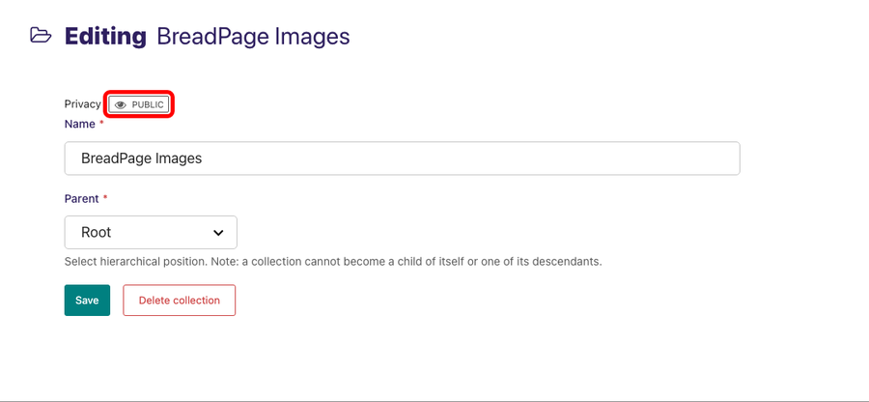Select the Root value in the Parent combo box

[x=97, y=232]
